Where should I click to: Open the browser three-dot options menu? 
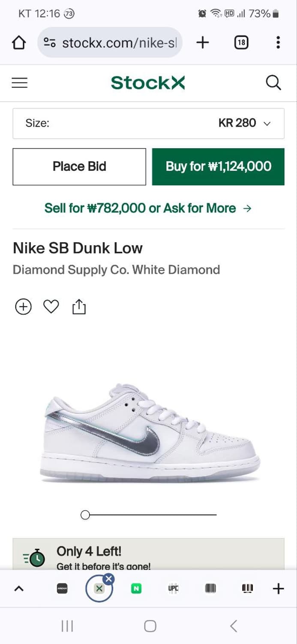(278, 43)
